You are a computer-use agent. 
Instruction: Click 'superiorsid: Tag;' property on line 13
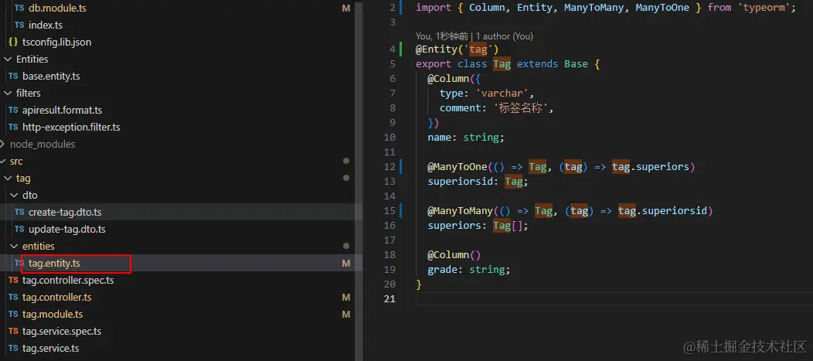click(478, 182)
